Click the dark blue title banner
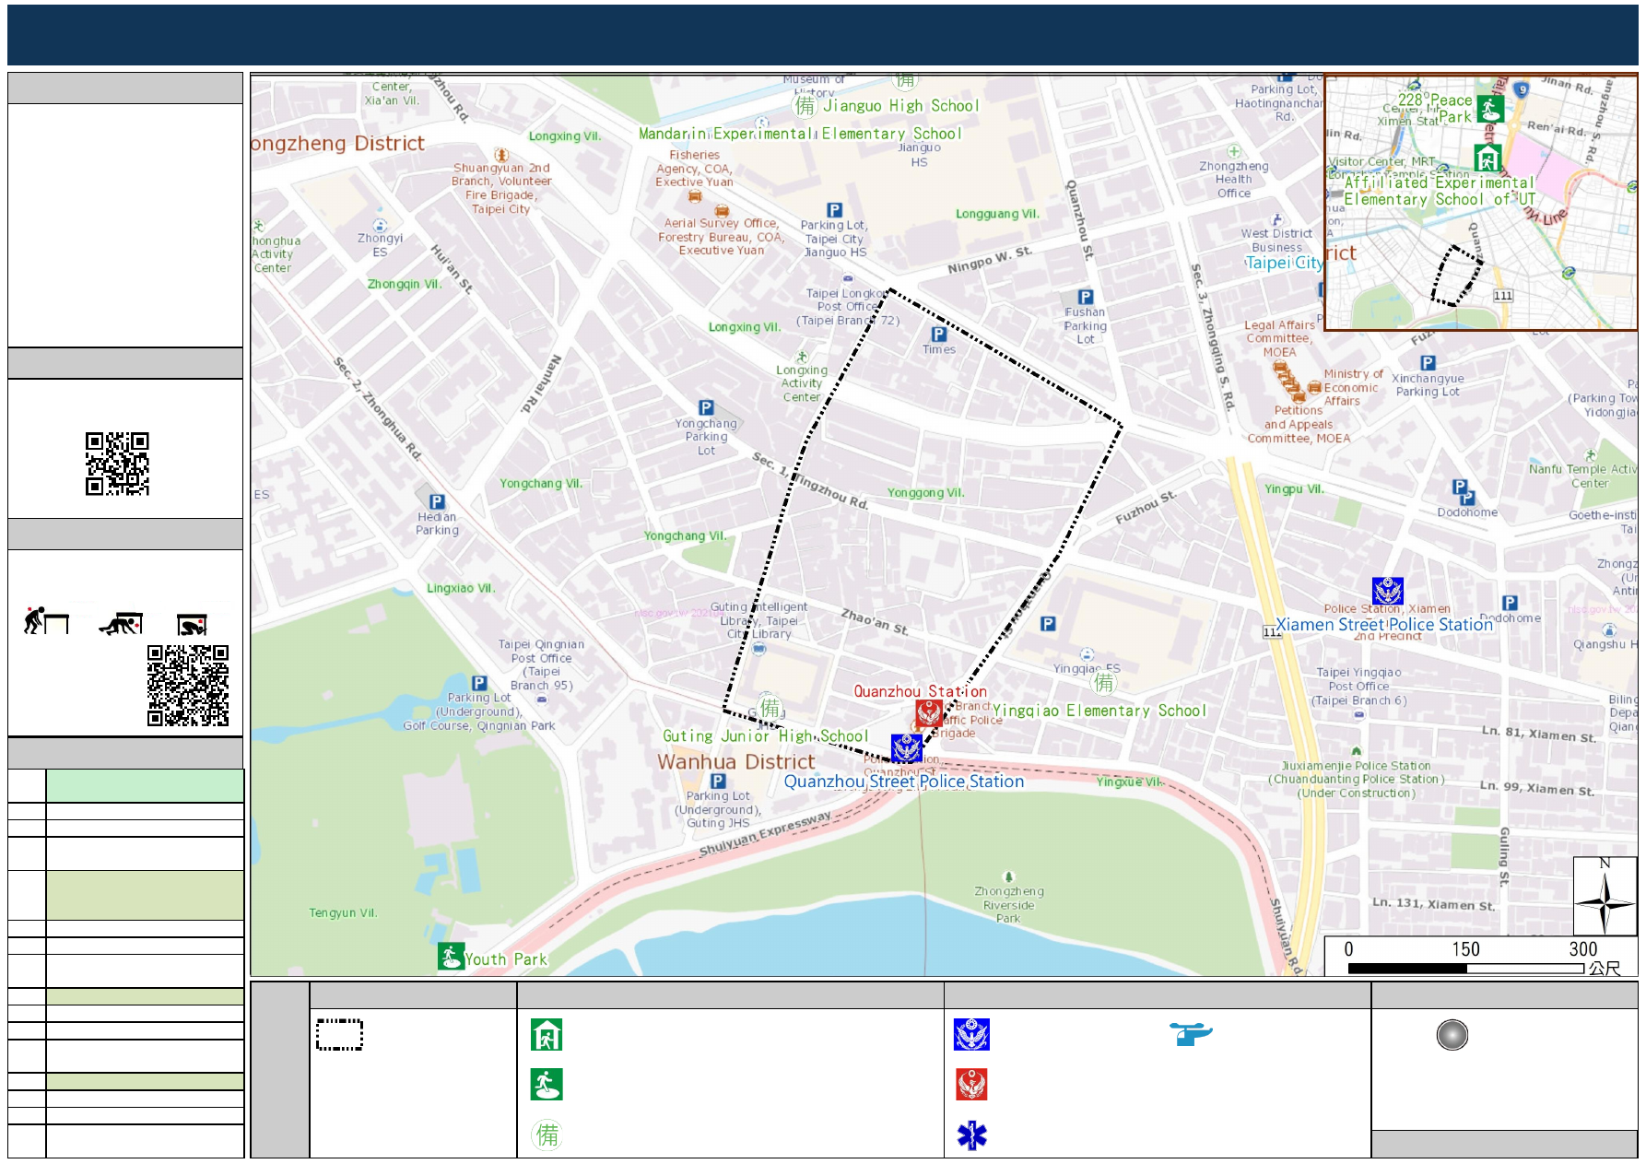The width and height of the screenshot is (1646, 1164). click(822, 34)
